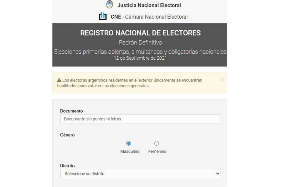Screen dimensions: 281x187
Task: Click the 'Elecciones primarias abiertas' banner line
Action: pos(140,52)
